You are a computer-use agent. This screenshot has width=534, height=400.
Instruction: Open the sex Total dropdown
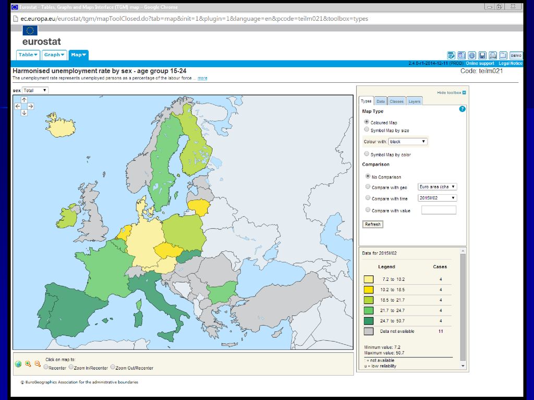click(35, 90)
